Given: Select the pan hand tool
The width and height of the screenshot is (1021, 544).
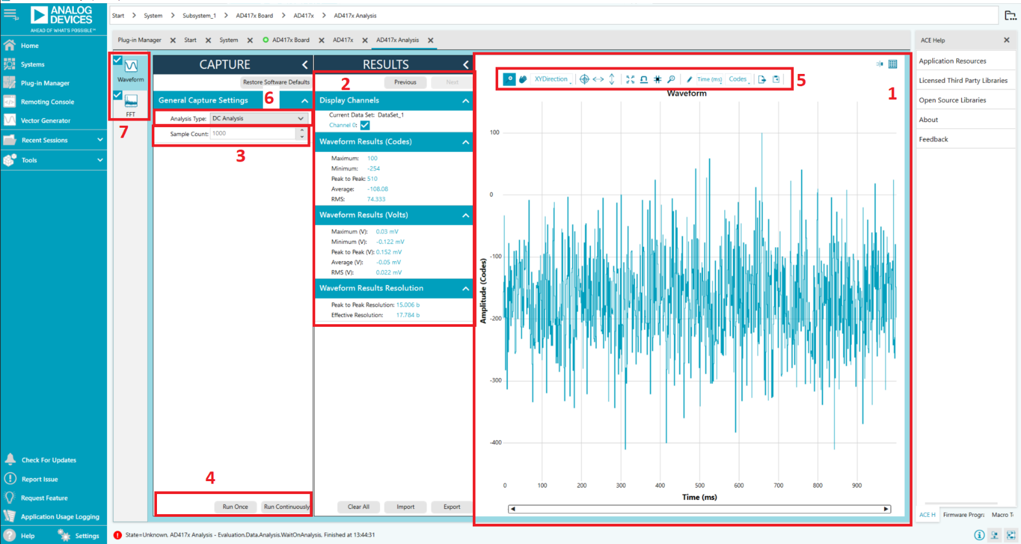Looking at the screenshot, I should click(523, 79).
